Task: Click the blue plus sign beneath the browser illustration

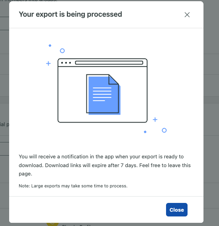Action: (x=155, y=119)
